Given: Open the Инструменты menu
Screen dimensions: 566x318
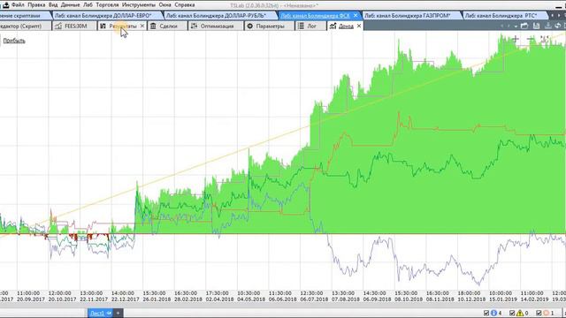Looking at the screenshot, I should 139,5.
